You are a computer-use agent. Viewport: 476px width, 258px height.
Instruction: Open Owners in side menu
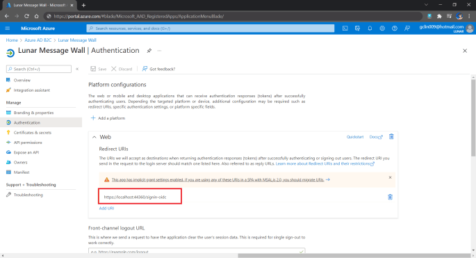click(20, 162)
